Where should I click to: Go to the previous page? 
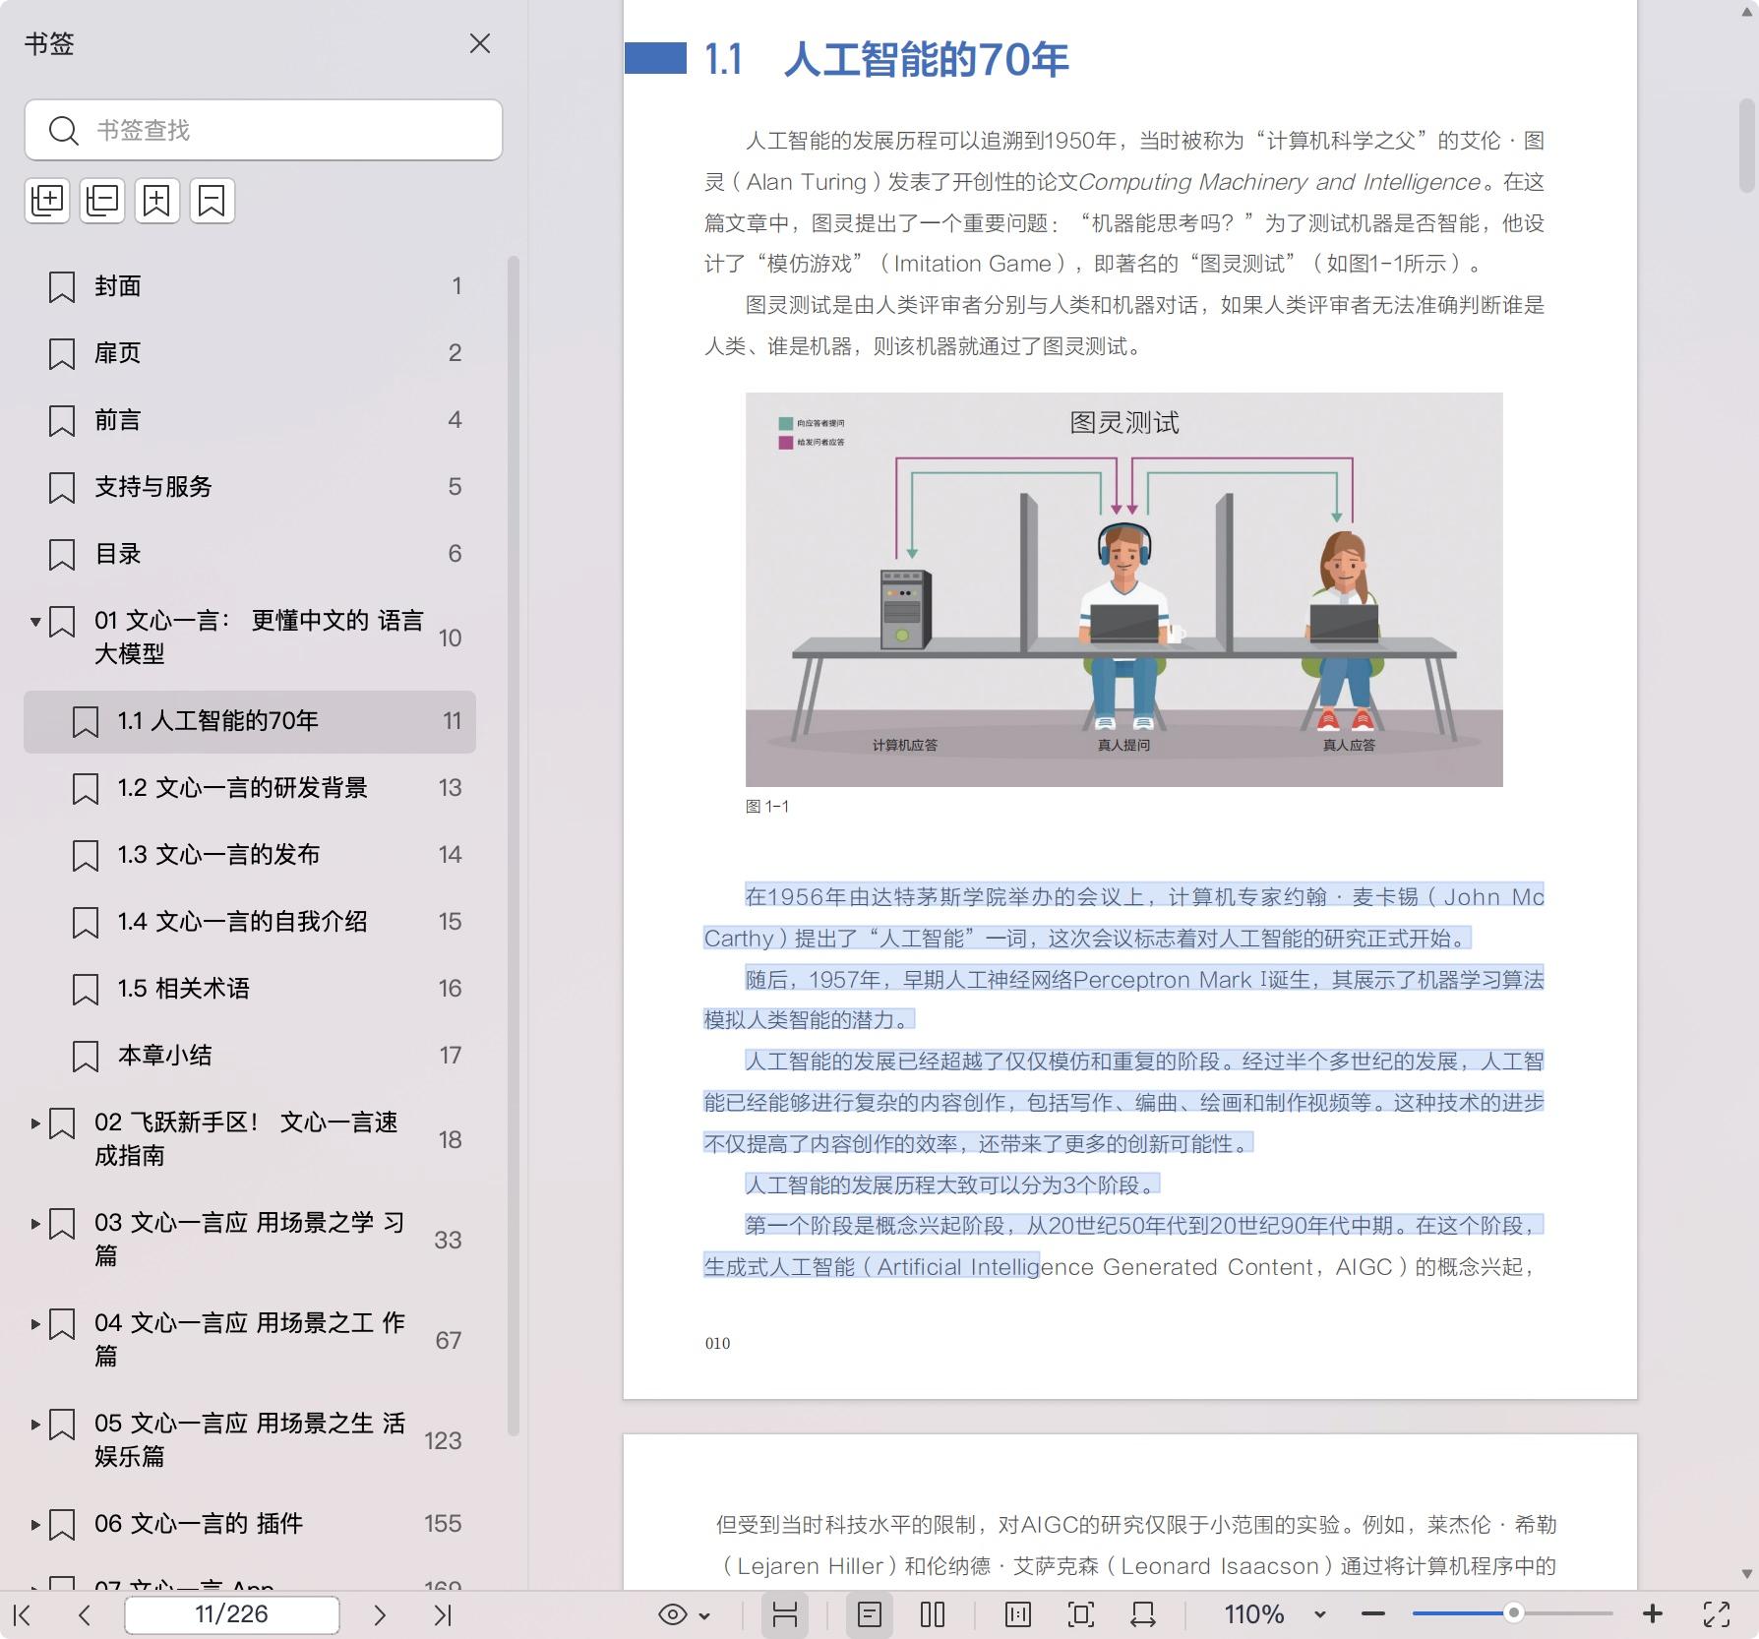[85, 1614]
